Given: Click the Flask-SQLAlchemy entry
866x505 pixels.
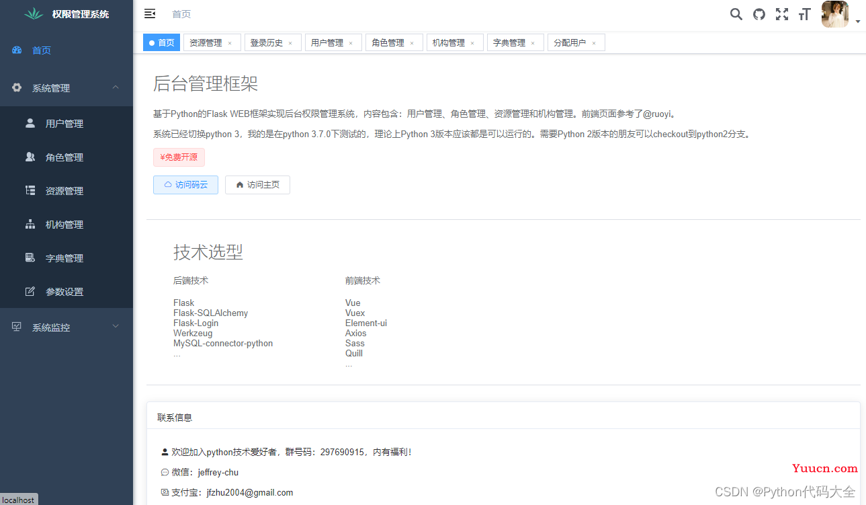Looking at the screenshot, I should [211, 313].
